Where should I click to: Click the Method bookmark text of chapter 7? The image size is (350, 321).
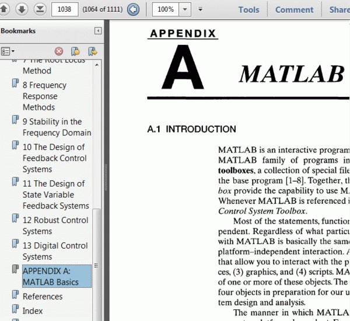(37, 71)
